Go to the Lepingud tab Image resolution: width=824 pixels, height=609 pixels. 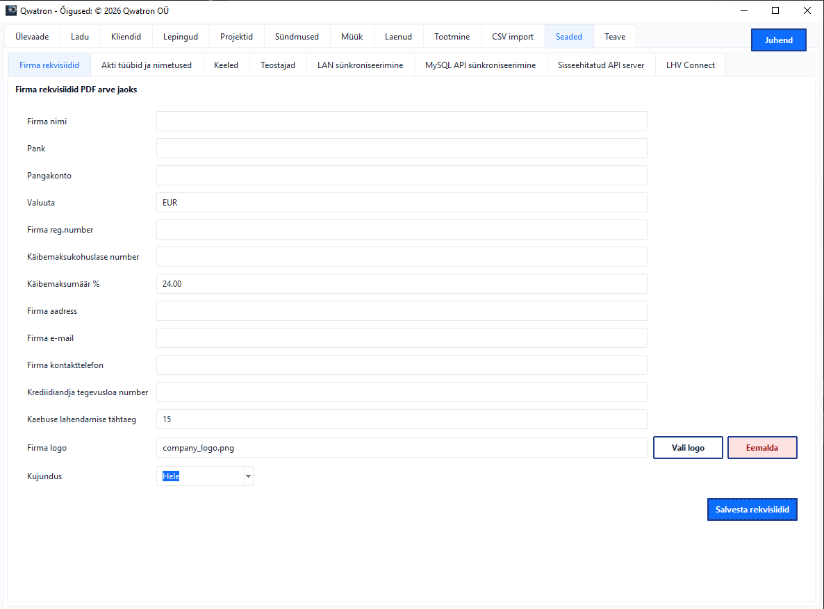(181, 37)
